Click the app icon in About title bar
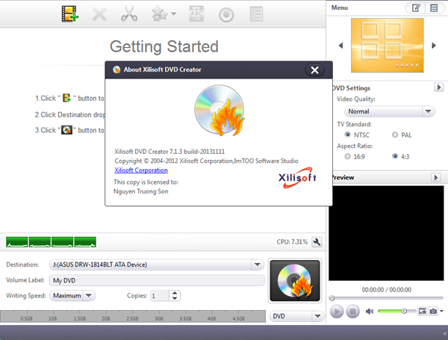Viewport: 448px width, 340px height. click(116, 69)
